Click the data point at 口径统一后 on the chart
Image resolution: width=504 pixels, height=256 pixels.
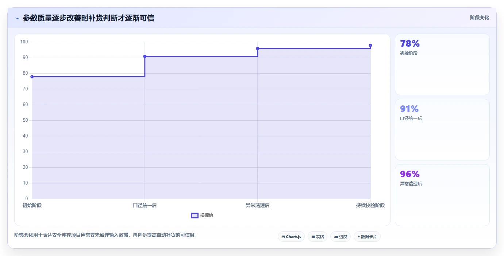pyautogui.click(x=145, y=56)
